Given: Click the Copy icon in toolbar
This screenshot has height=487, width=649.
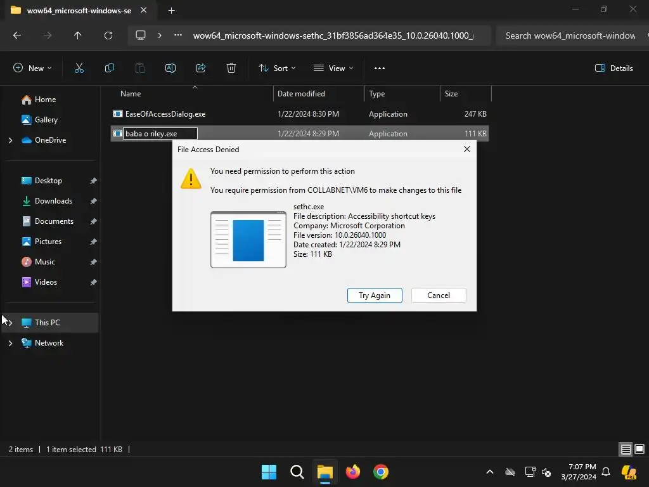Looking at the screenshot, I should pyautogui.click(x=109, y=68).
